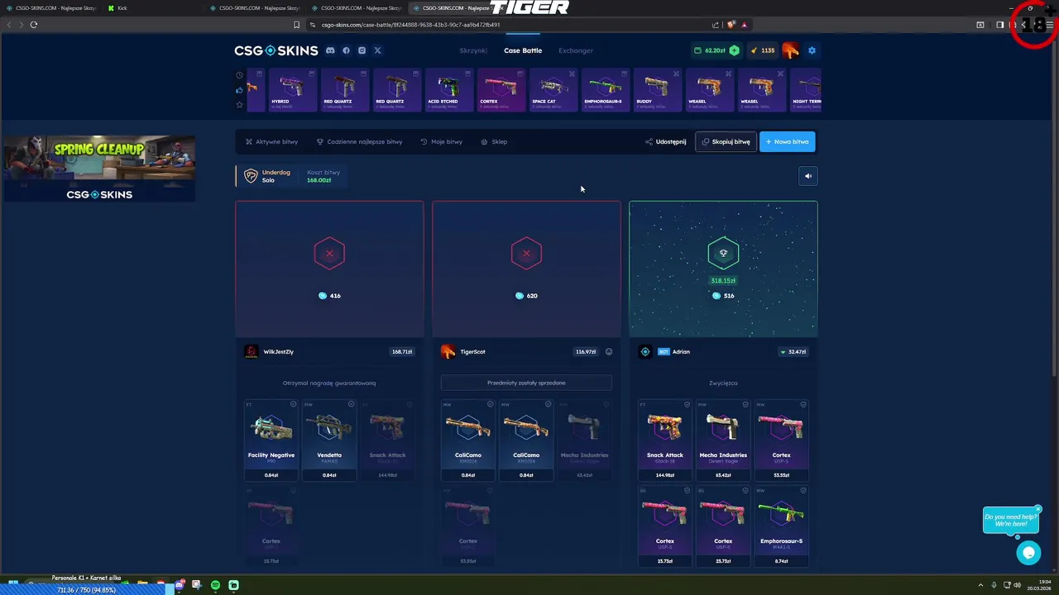Click the Vendetta item check mark
Image resolution: width=1059 pixels, height=595 pixels.
click(351, 404)
